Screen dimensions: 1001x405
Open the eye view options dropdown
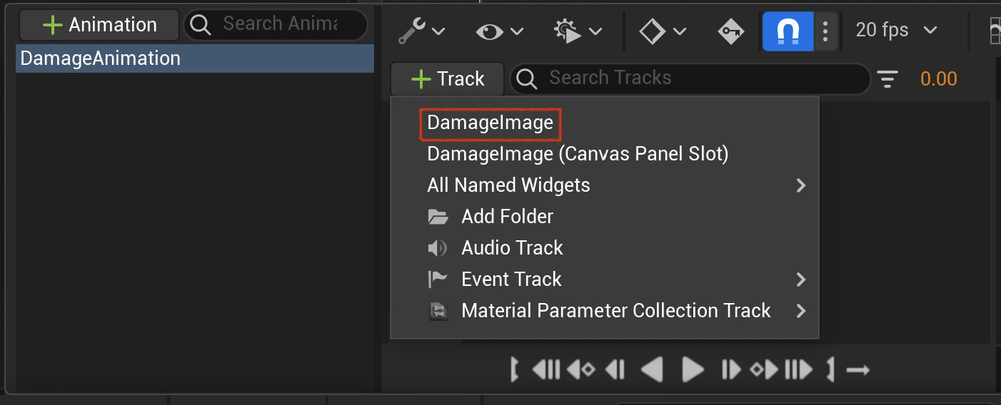[x=500, y=31]
